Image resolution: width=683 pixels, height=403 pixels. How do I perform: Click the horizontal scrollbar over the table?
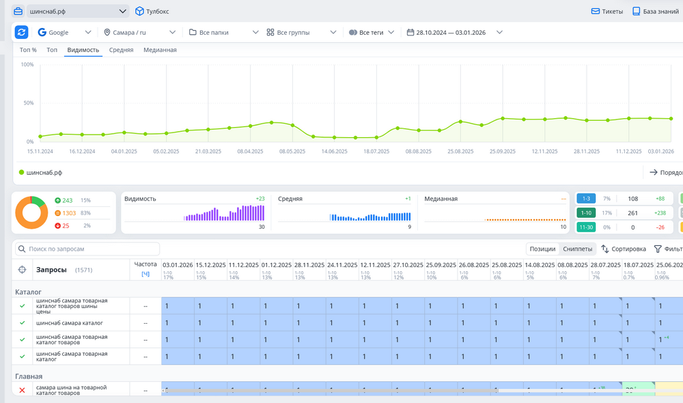(328, 390)
